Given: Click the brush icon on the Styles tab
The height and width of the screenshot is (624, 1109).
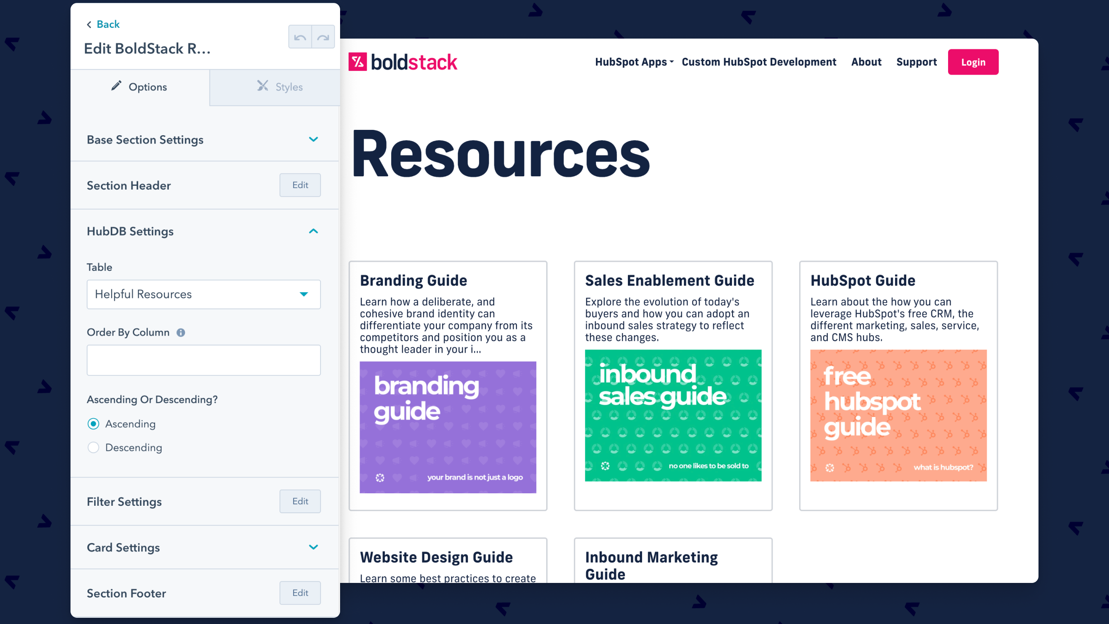Looking at the screenshot, I should 263,86.
